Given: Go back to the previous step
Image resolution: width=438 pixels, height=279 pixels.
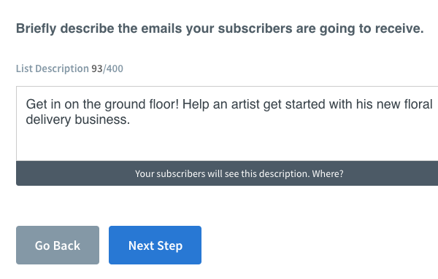Looking at the screenshot, I should tap(58, 245).
